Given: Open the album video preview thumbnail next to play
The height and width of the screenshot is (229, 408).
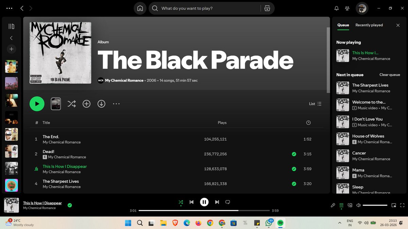Looking at the screenshot, I should coord(56,104).
